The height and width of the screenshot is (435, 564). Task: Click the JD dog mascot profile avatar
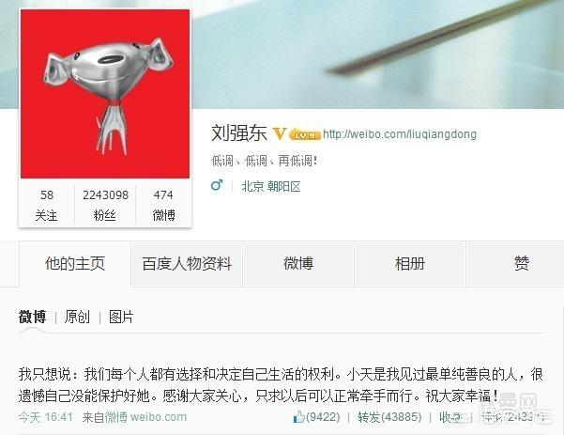(105, 94)
